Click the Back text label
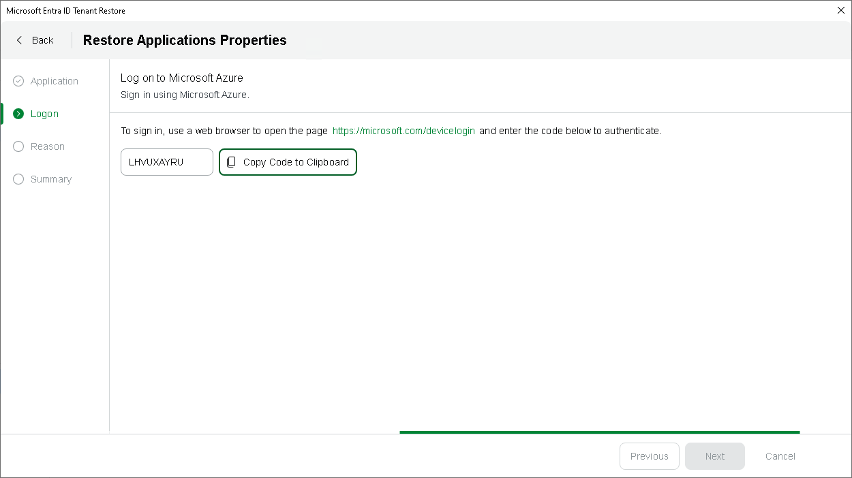 coord(42,40)
